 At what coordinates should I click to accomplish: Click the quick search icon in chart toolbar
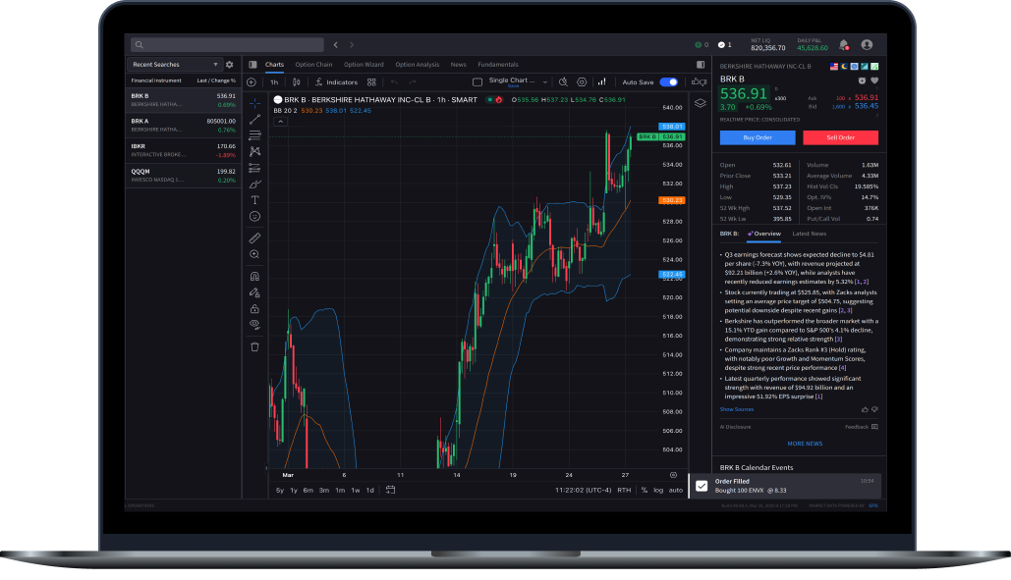[564, 81]
